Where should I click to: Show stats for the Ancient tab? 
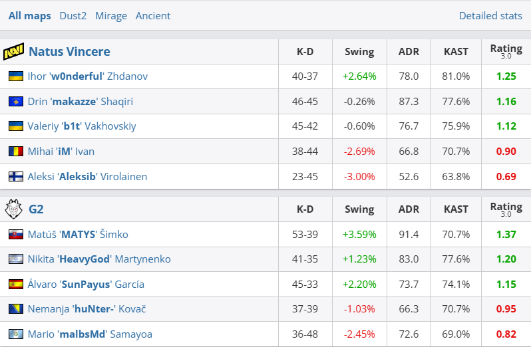(153, 15)
